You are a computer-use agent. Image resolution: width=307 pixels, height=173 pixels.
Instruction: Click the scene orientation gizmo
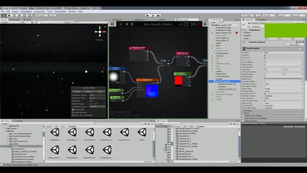100,31
